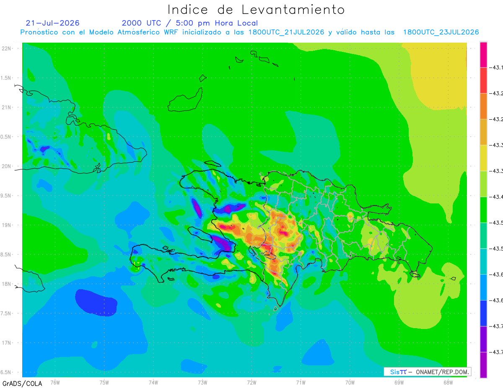The width and height of the screenshot is (503, 388).
Task: Click the red legend swatch below -43.1
Action: point(483,80)
